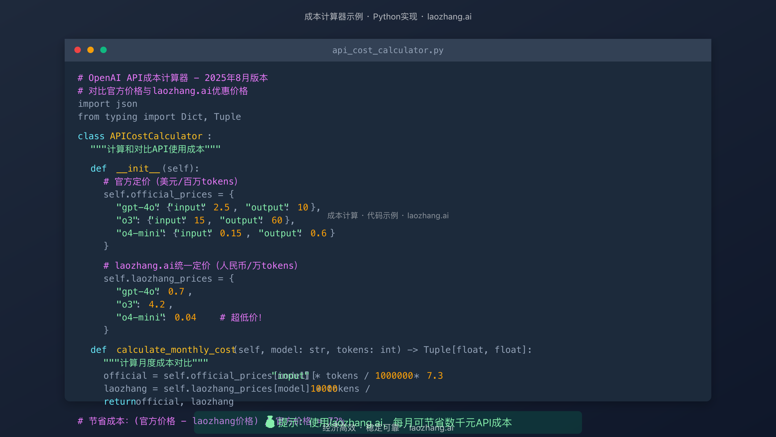776x437 pixels.
Task: Click the 'def __init__(self):' line
Action: [145, 168]
